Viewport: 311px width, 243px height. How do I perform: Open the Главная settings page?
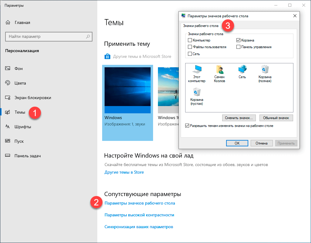[x=22, y=22]
